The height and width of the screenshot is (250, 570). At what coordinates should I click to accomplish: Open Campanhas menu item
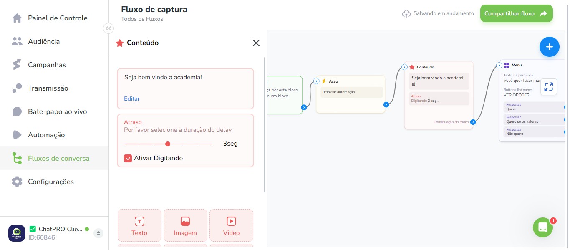click(x=54, y=65)
